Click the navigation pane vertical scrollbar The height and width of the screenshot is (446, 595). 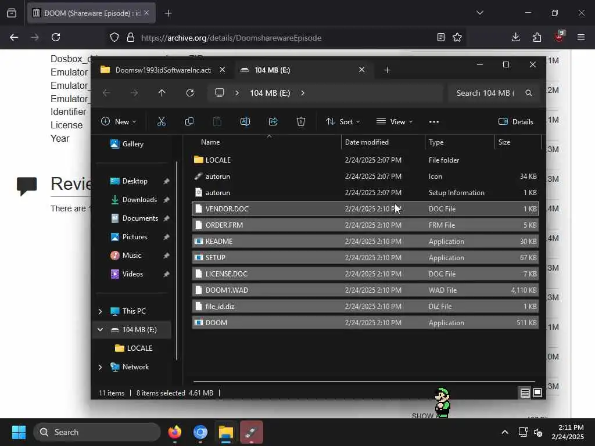click(177, 261)
